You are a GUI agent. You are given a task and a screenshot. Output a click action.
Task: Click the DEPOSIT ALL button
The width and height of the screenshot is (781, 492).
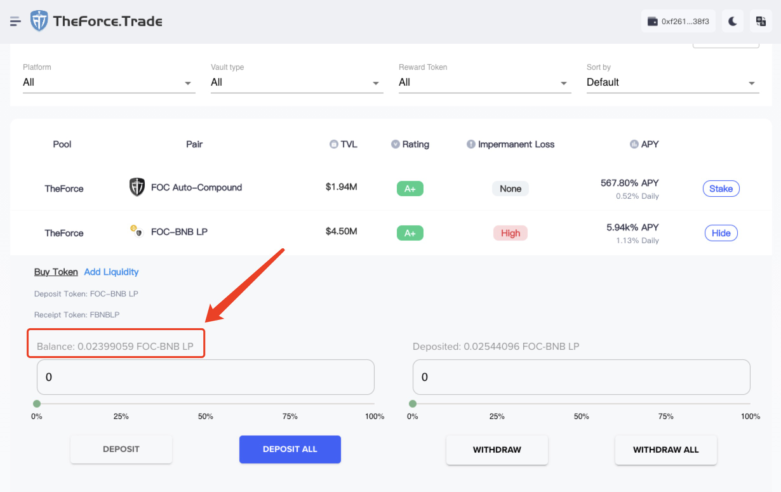290,449
